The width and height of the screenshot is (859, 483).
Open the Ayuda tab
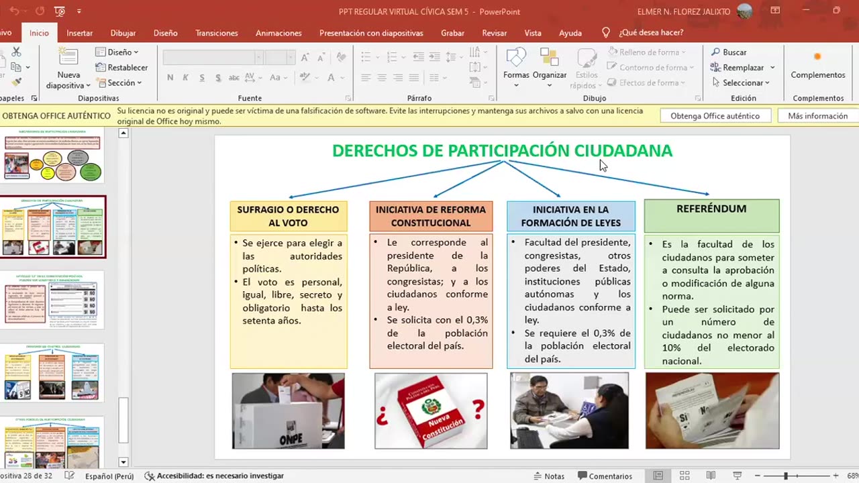pos(570,33)
